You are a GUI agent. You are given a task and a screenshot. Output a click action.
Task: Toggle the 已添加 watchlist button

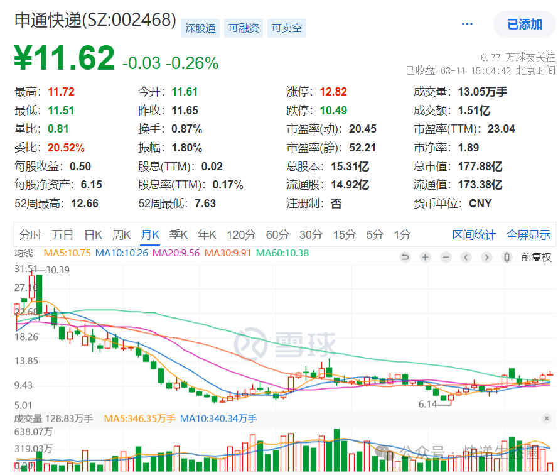pyautogui.click(x=524, y=25)
